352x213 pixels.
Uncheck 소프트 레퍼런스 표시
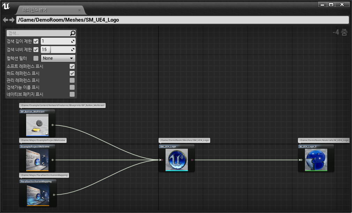point(72,66)
